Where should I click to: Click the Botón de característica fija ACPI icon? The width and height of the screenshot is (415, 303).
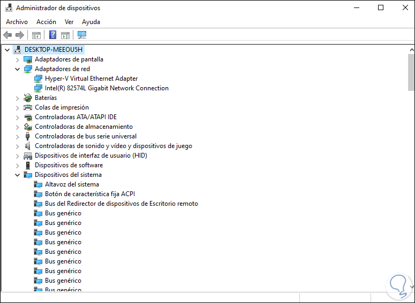point(38,194)
